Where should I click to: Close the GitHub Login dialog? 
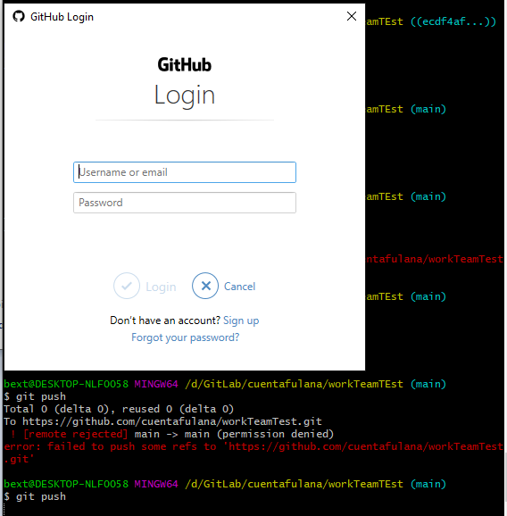pyautogui.click(x=352, y=16)
